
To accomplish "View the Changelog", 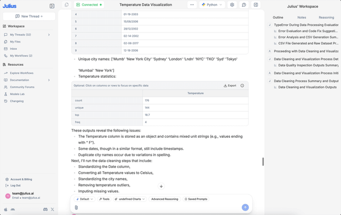I will (x=16, y=101).
